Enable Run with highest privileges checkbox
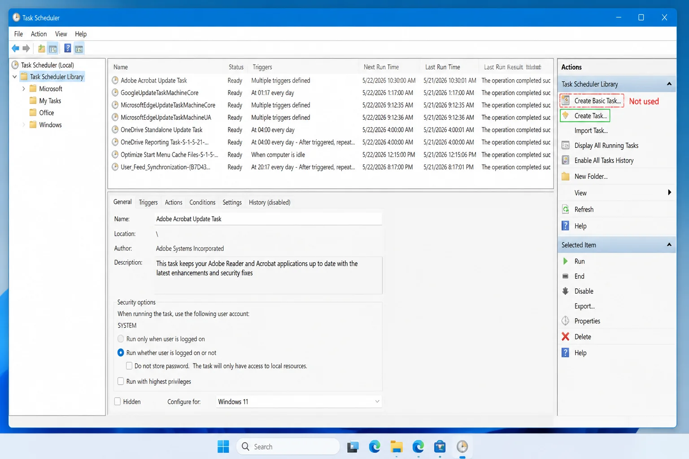 (x=121, y=381)
